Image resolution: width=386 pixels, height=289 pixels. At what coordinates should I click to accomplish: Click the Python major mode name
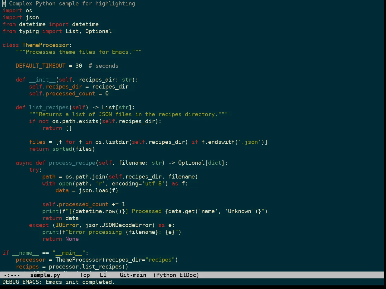166,275
